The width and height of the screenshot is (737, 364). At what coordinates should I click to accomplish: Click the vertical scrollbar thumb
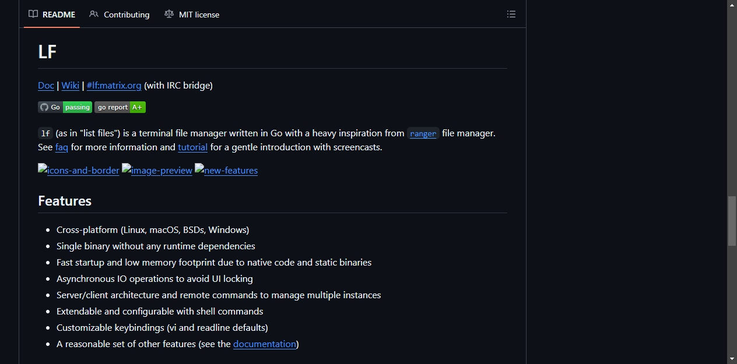pos(732,221)
